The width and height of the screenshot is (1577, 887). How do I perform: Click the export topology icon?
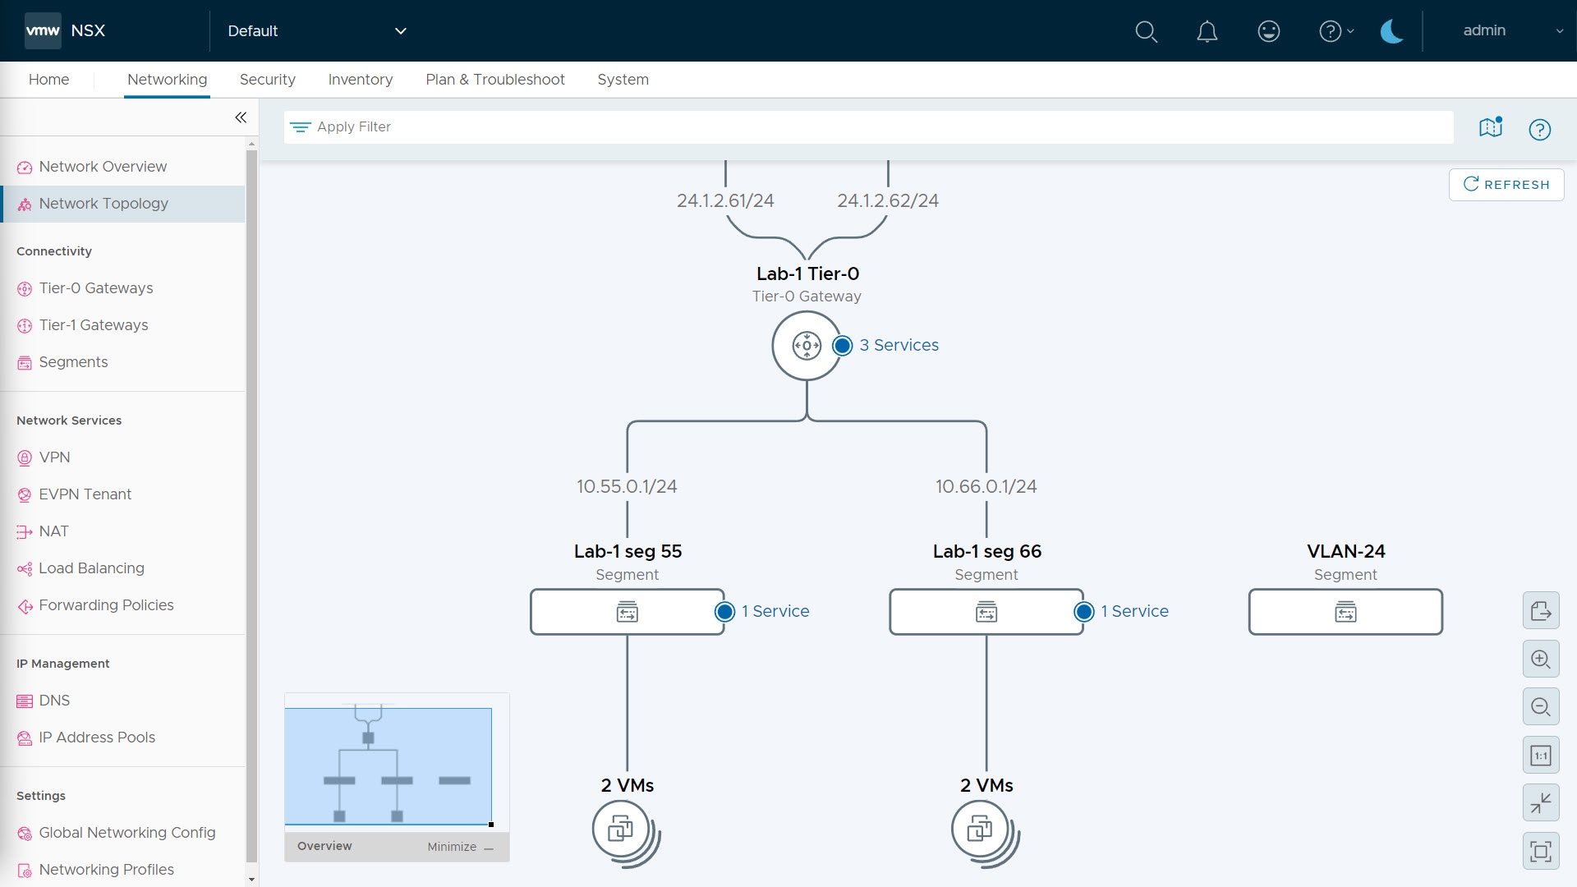tap(1541, 611)
